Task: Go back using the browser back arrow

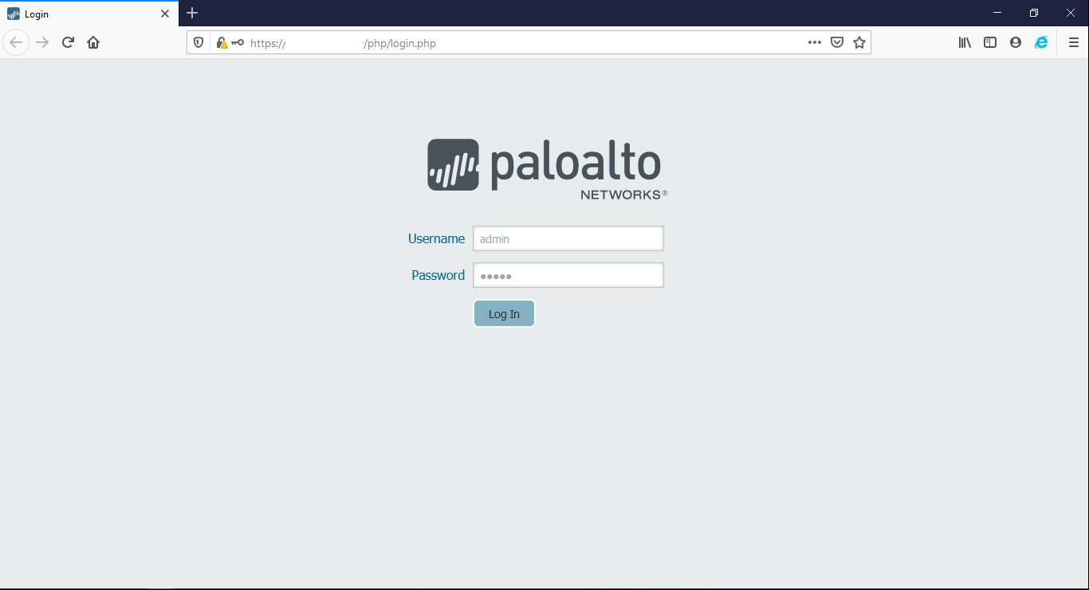Action: point(16,42)
